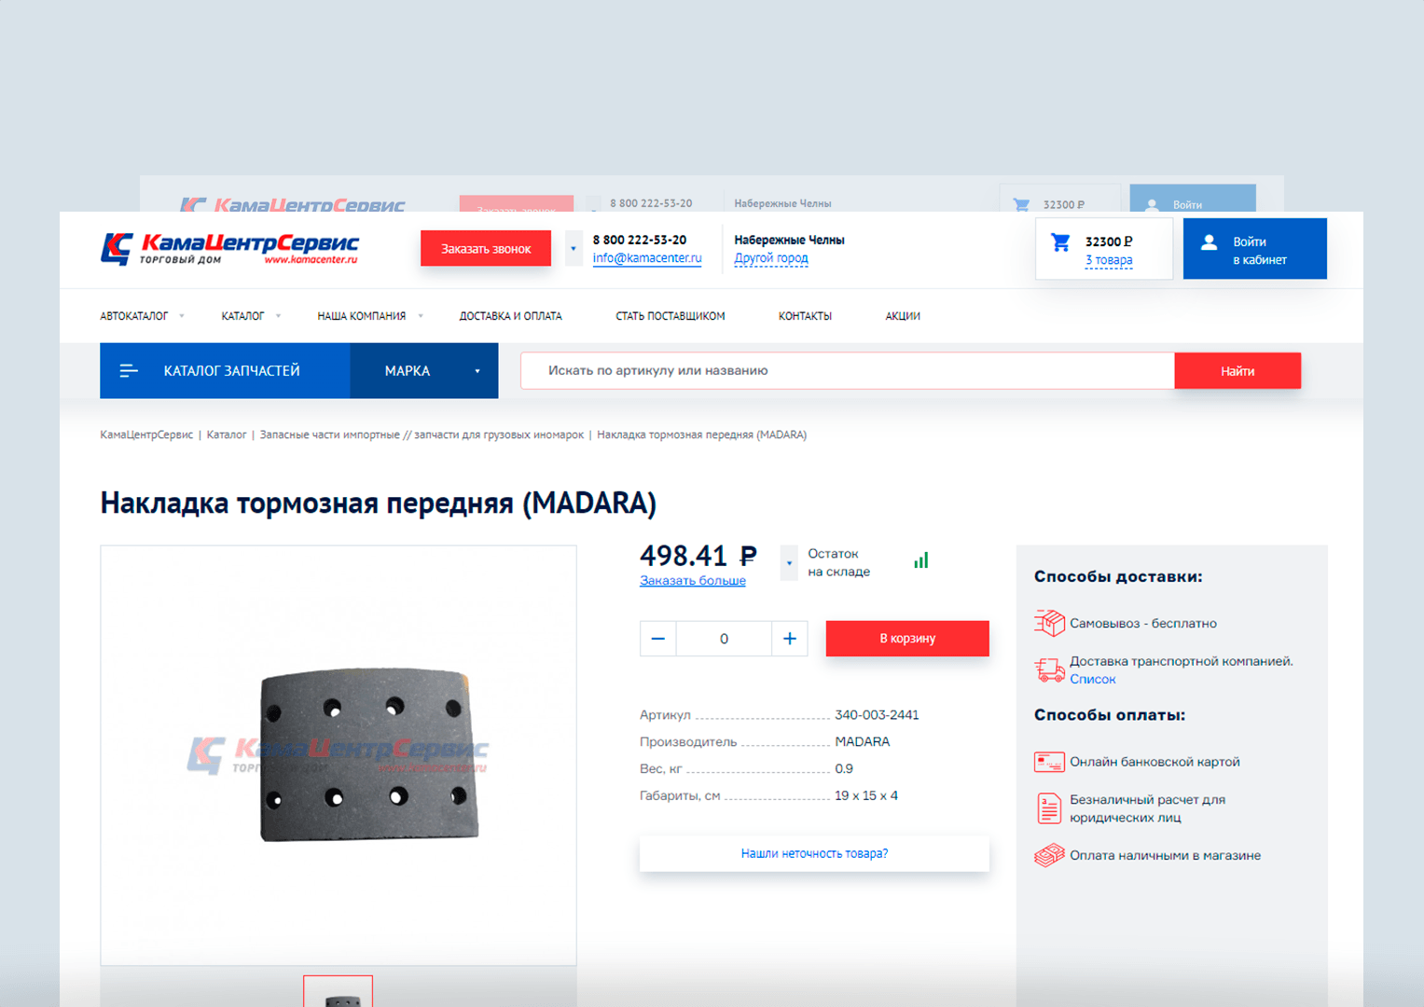Click the search field for article or name

[x=848, y=371]
